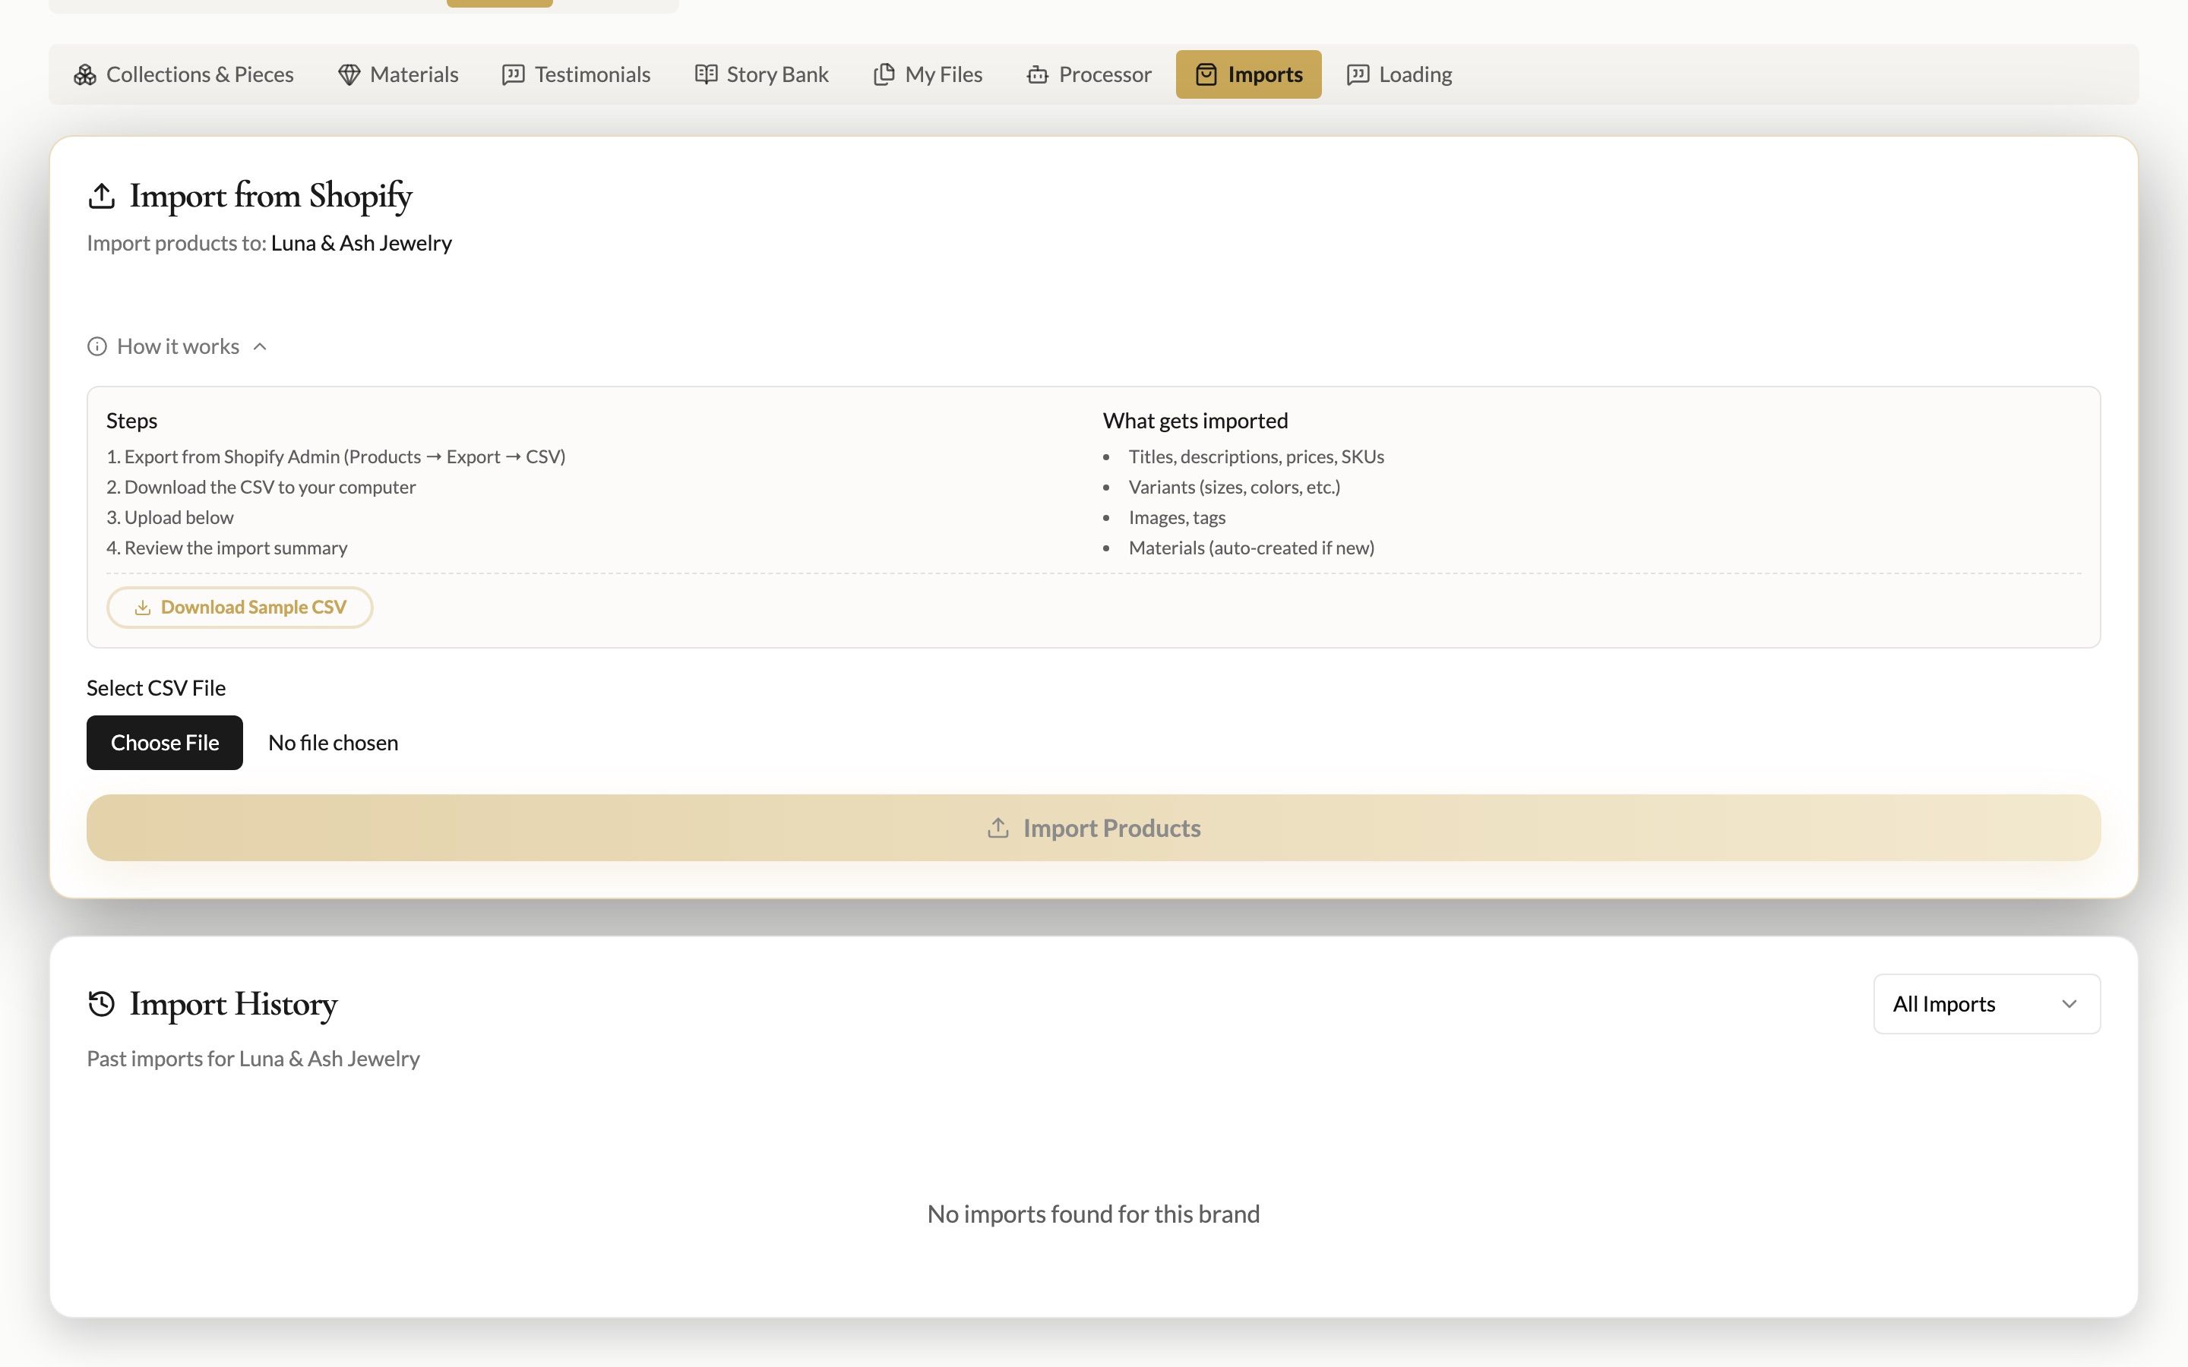Open the All Imports filter dropdown
The image size is (2188, 1367).
[1987, 1003]
